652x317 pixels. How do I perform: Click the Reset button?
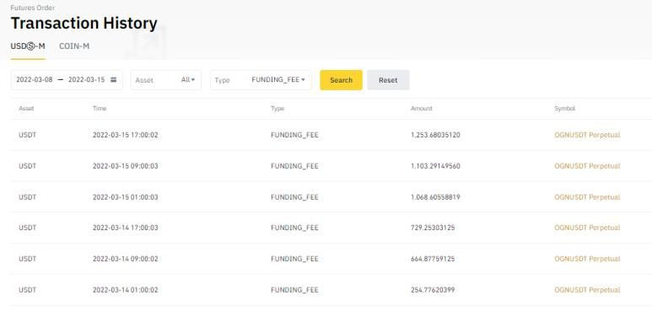[388, 80]
